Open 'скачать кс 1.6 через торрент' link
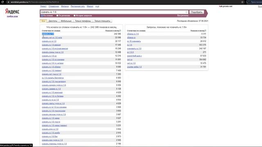 (x=54, y=125)
